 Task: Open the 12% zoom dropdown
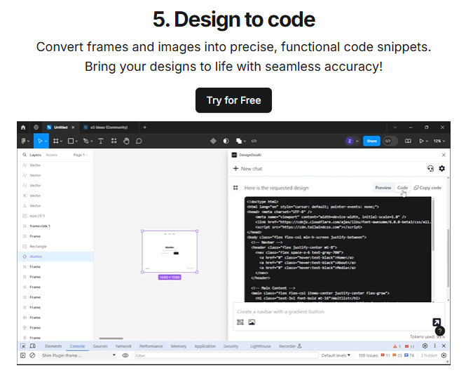pos(439,141)
